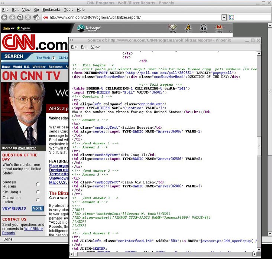The image size is (272, 259).
Task: Reload the current page
Action: tap(20, 17)
